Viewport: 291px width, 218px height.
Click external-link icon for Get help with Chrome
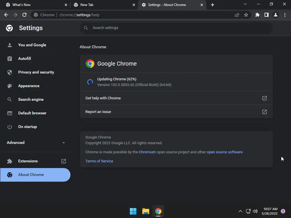[265, 98]
